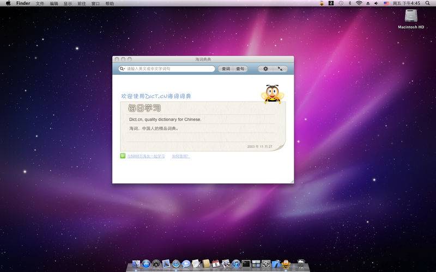Open iCal calendar from the Dock
The height and width of the screenshot is (272, 436).
[x=216, y=263]
